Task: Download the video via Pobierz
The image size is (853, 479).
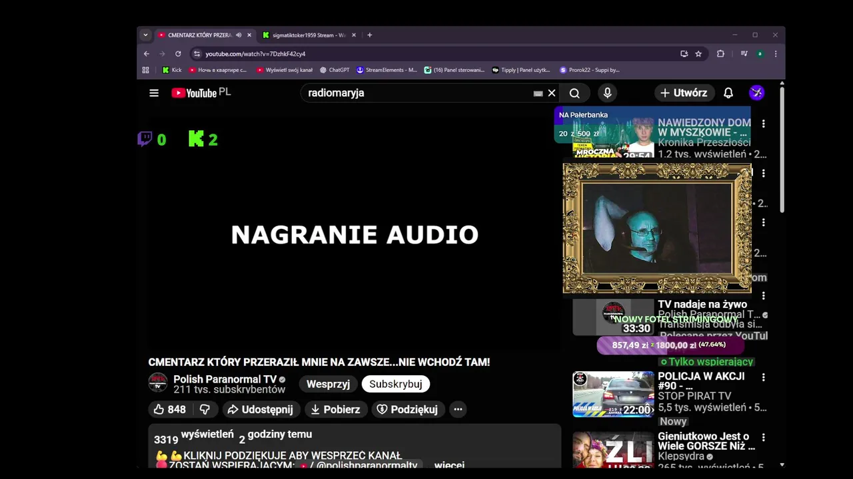Action: coord(336,409)
